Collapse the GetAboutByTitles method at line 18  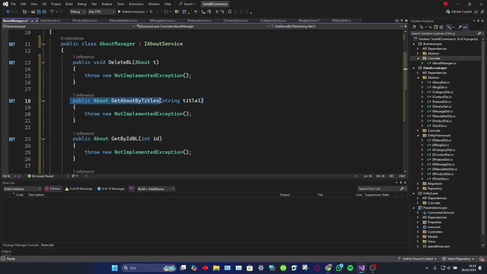tap(43, 101)
